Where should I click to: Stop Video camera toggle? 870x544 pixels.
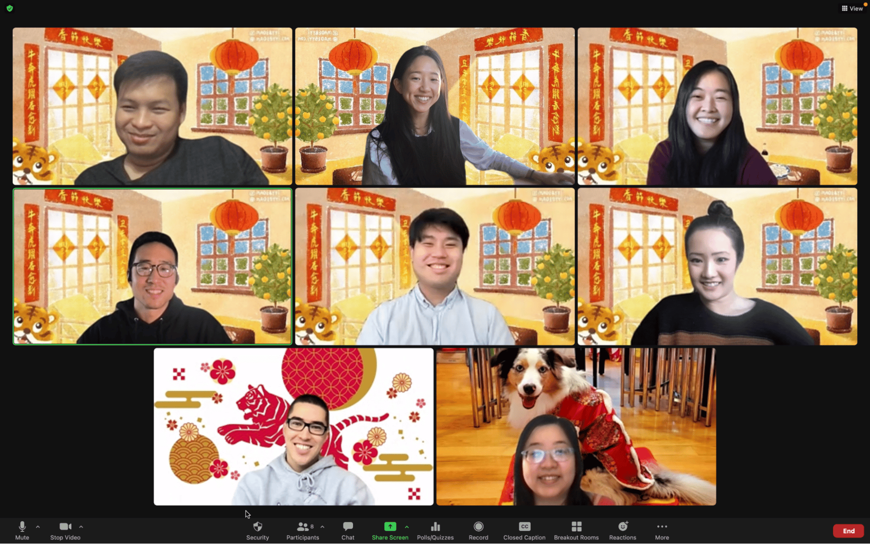point(65,530)
